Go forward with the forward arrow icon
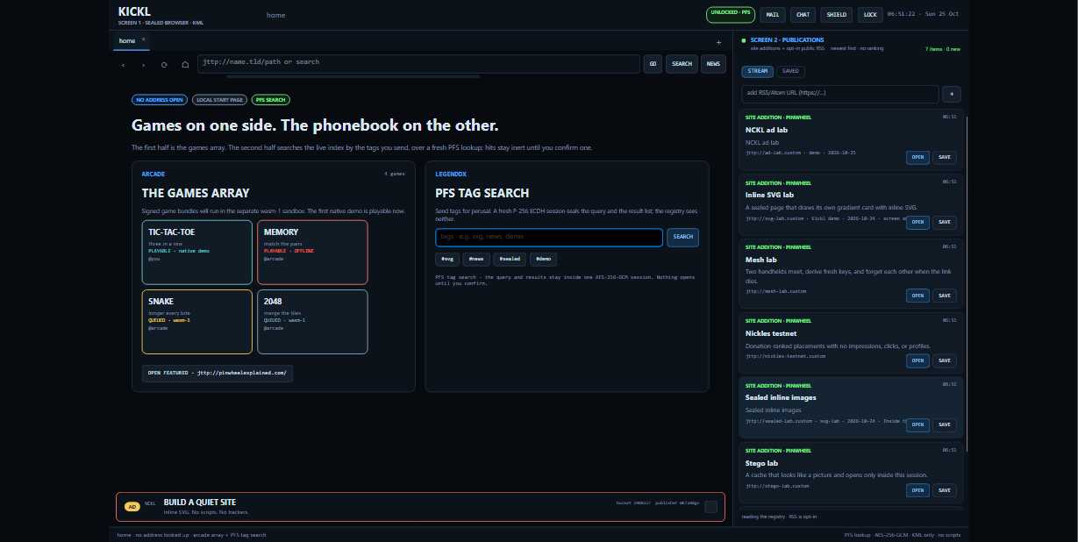Viewport: 1078px width, 542px height. point(144,64)
